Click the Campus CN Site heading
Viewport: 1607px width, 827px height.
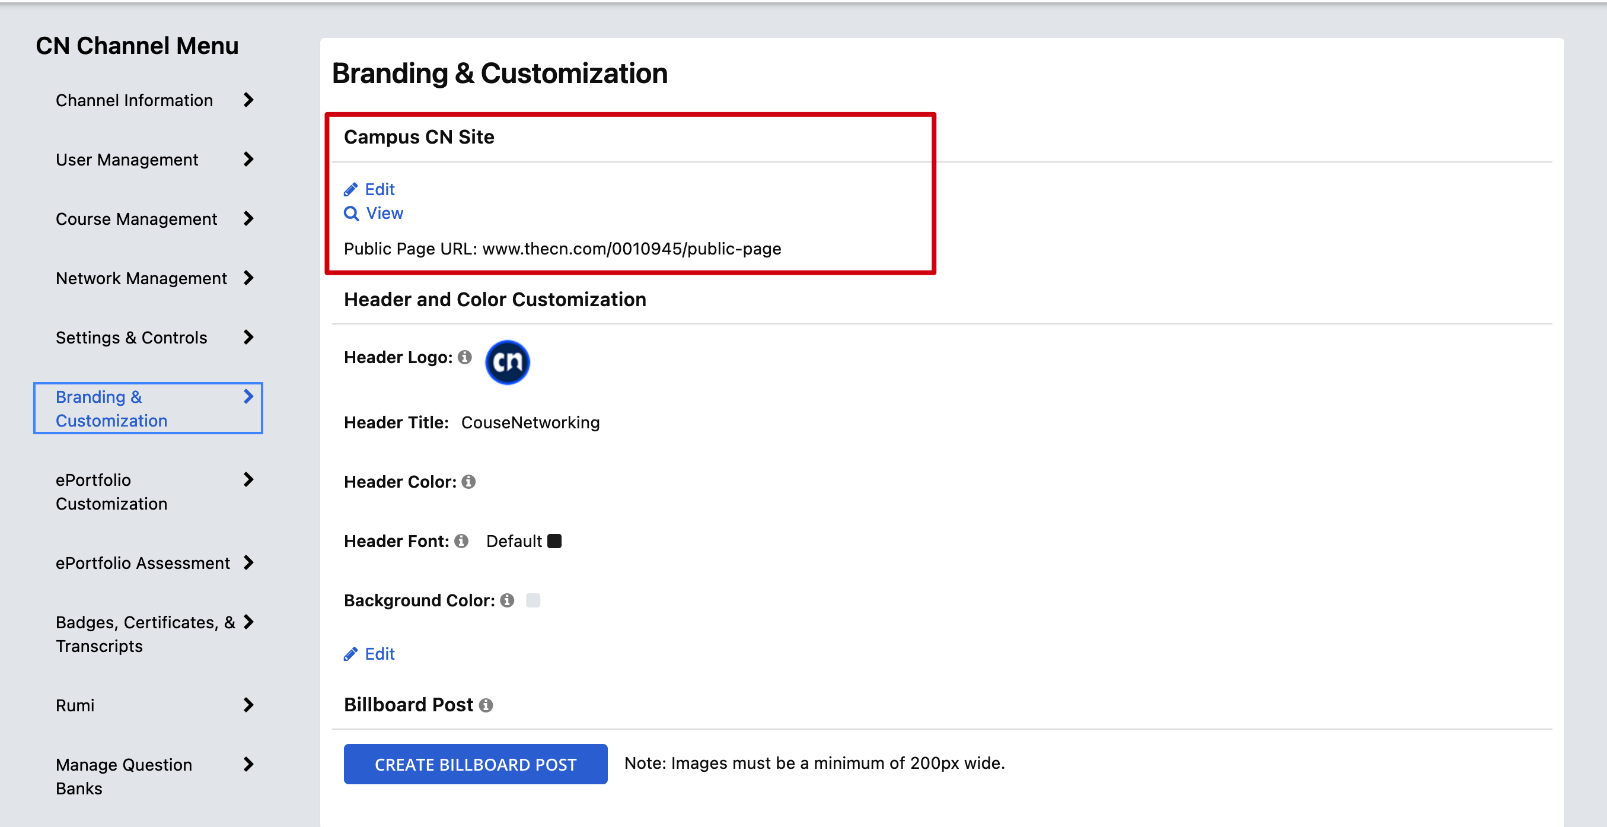pos(419,136)
